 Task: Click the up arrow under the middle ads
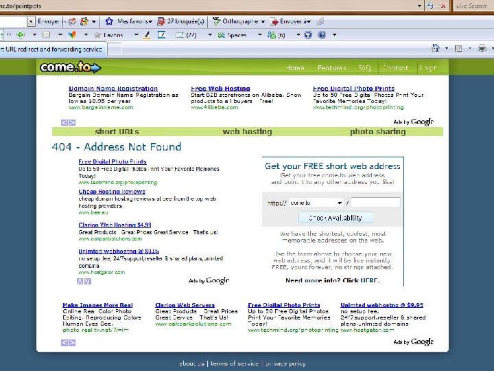point(80,282)
